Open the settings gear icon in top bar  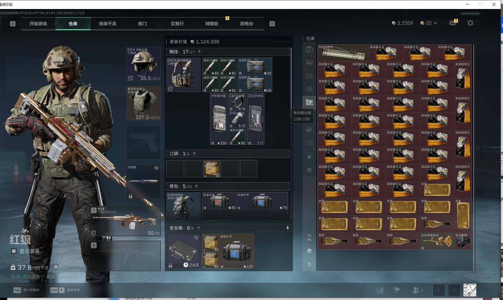(470, 23)
